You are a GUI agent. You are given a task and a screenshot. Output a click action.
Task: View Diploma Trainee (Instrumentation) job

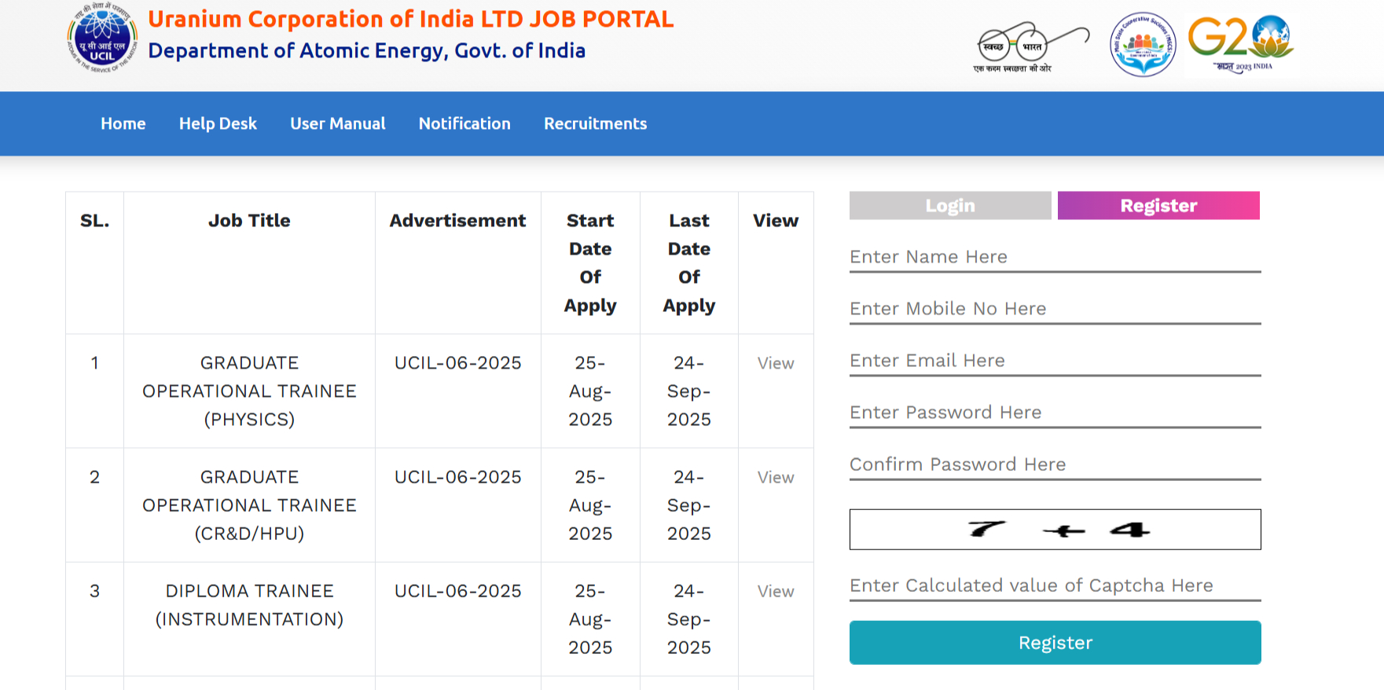(776, 591)
